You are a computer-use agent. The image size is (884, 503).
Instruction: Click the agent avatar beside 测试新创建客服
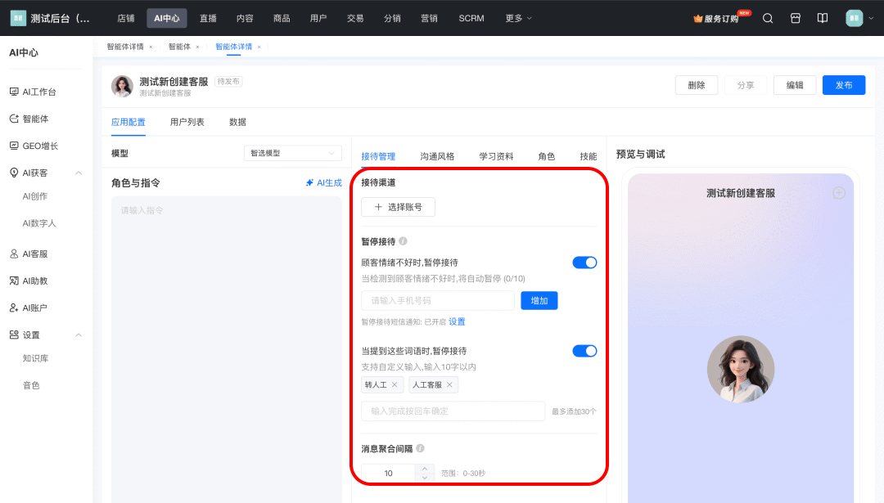[x=122, y=86]
